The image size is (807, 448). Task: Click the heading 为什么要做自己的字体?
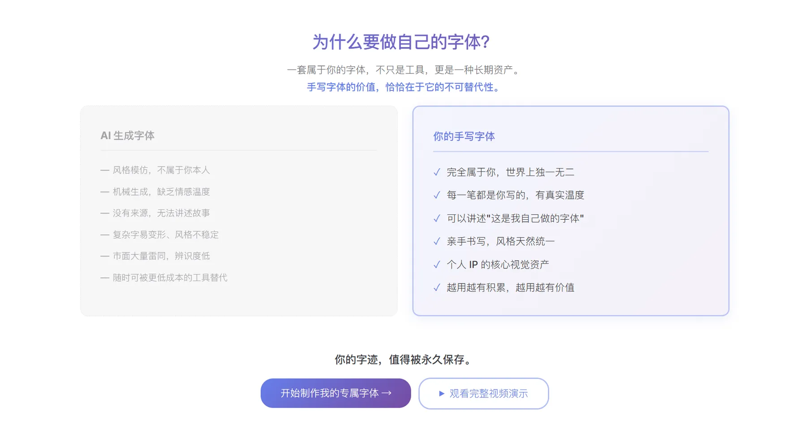click(401, 42)
